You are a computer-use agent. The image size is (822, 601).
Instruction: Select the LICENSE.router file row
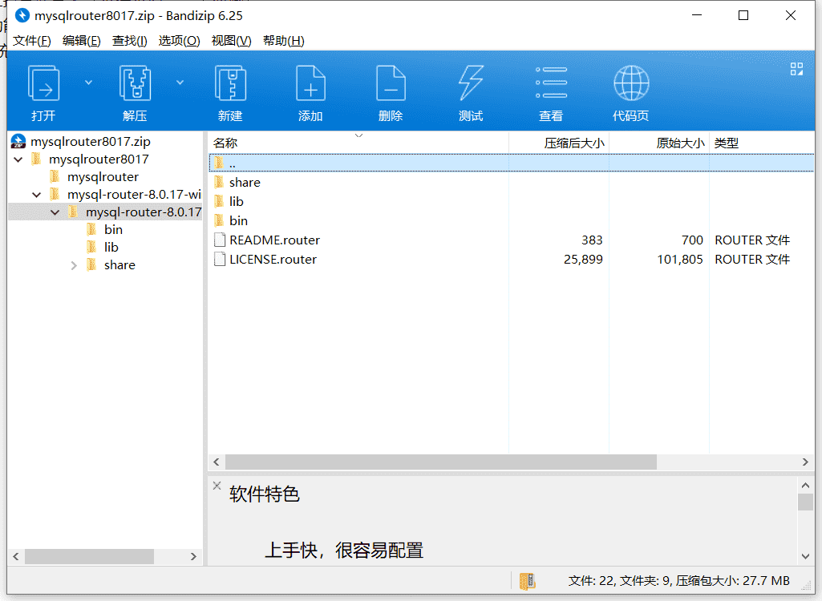[511, 260]
